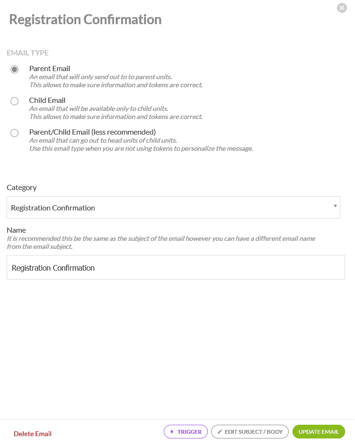Viewport: 355px width, 447px height.
Task: Click the Update Email button
Action: (319, 432)
